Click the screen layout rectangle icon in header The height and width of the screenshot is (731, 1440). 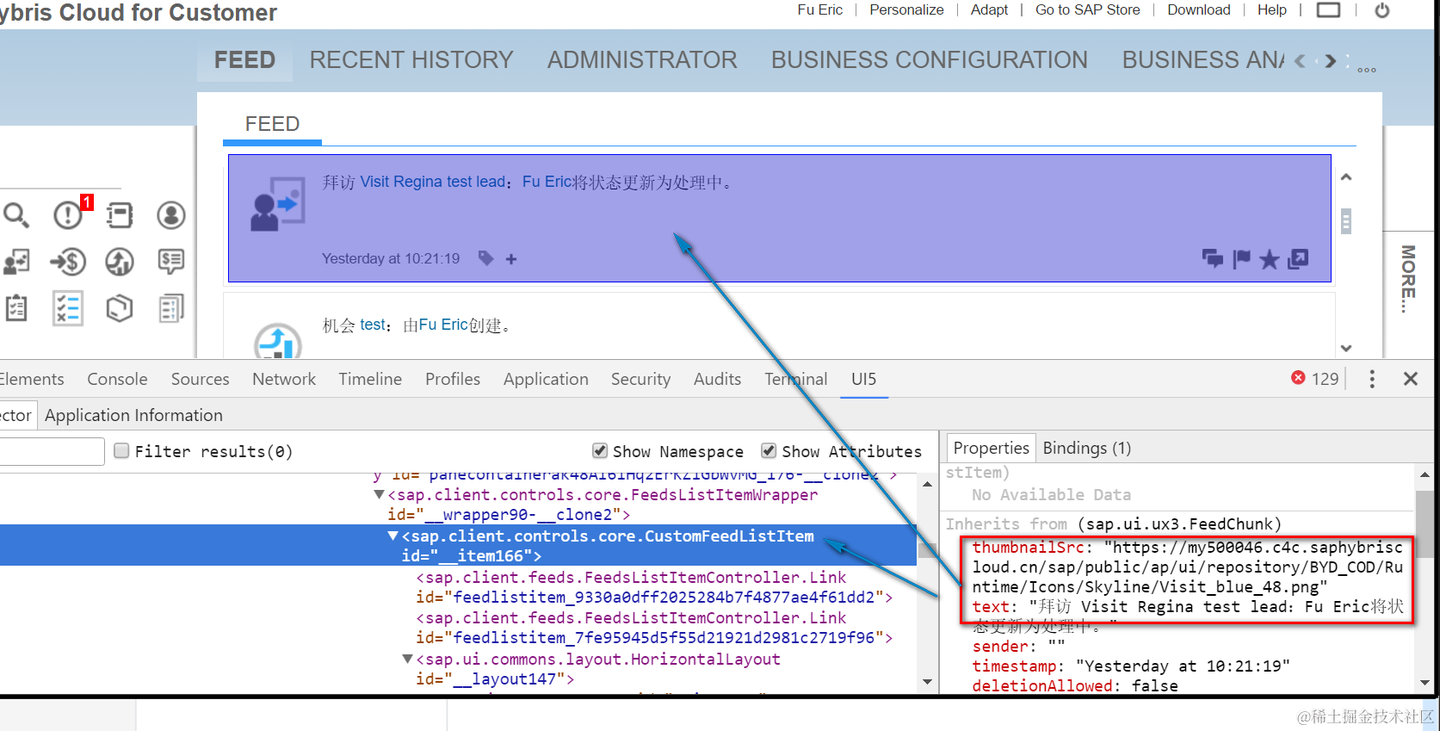pyautogui.click(x=1329, y=10)
